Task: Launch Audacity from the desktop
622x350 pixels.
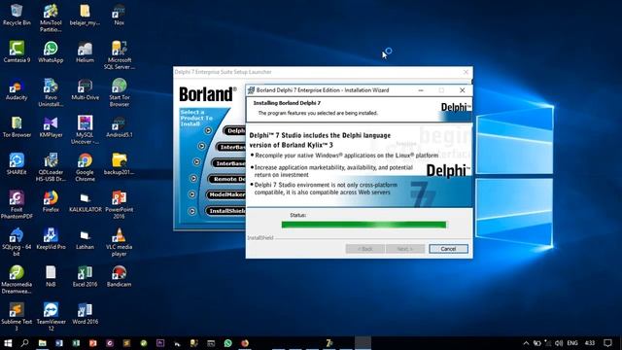Action: 17,89
